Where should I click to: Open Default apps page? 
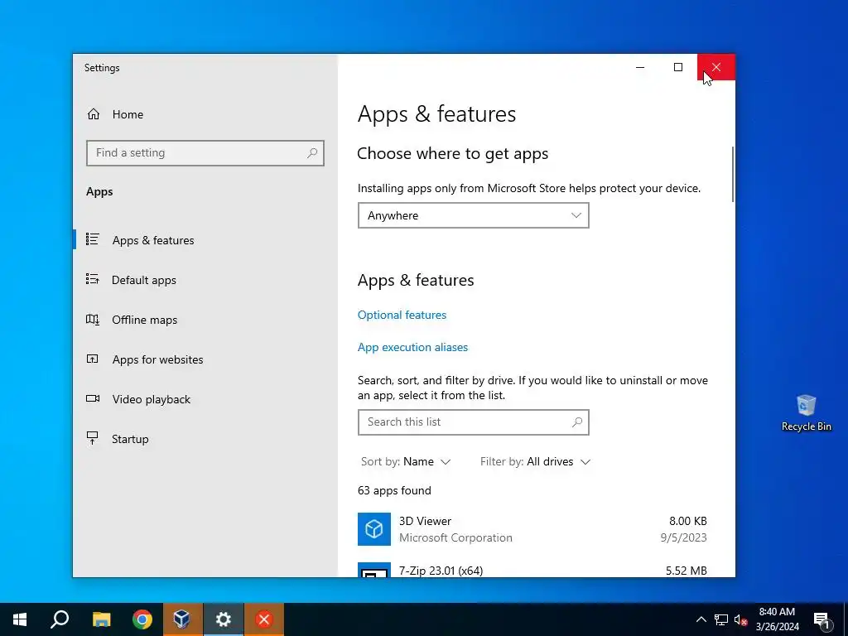(144, 280)
